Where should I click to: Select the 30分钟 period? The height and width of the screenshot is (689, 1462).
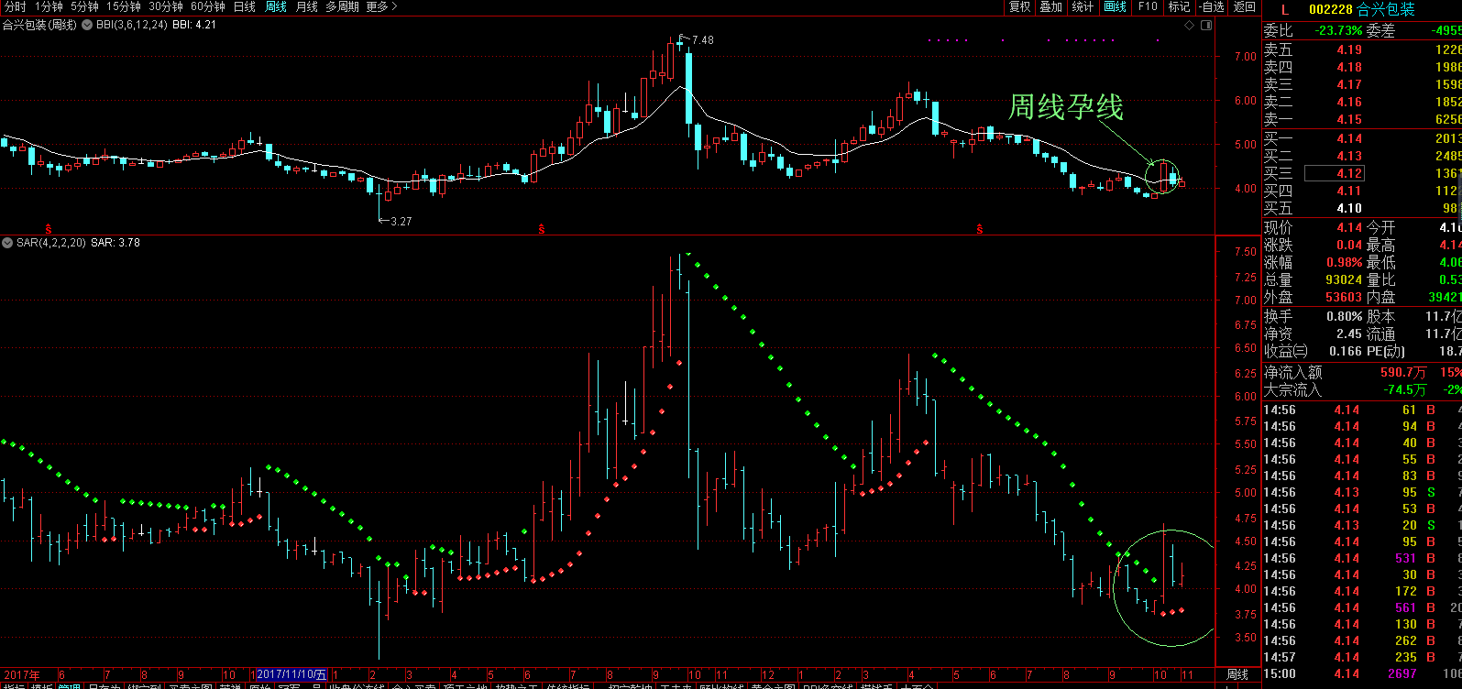pos(166,6)
